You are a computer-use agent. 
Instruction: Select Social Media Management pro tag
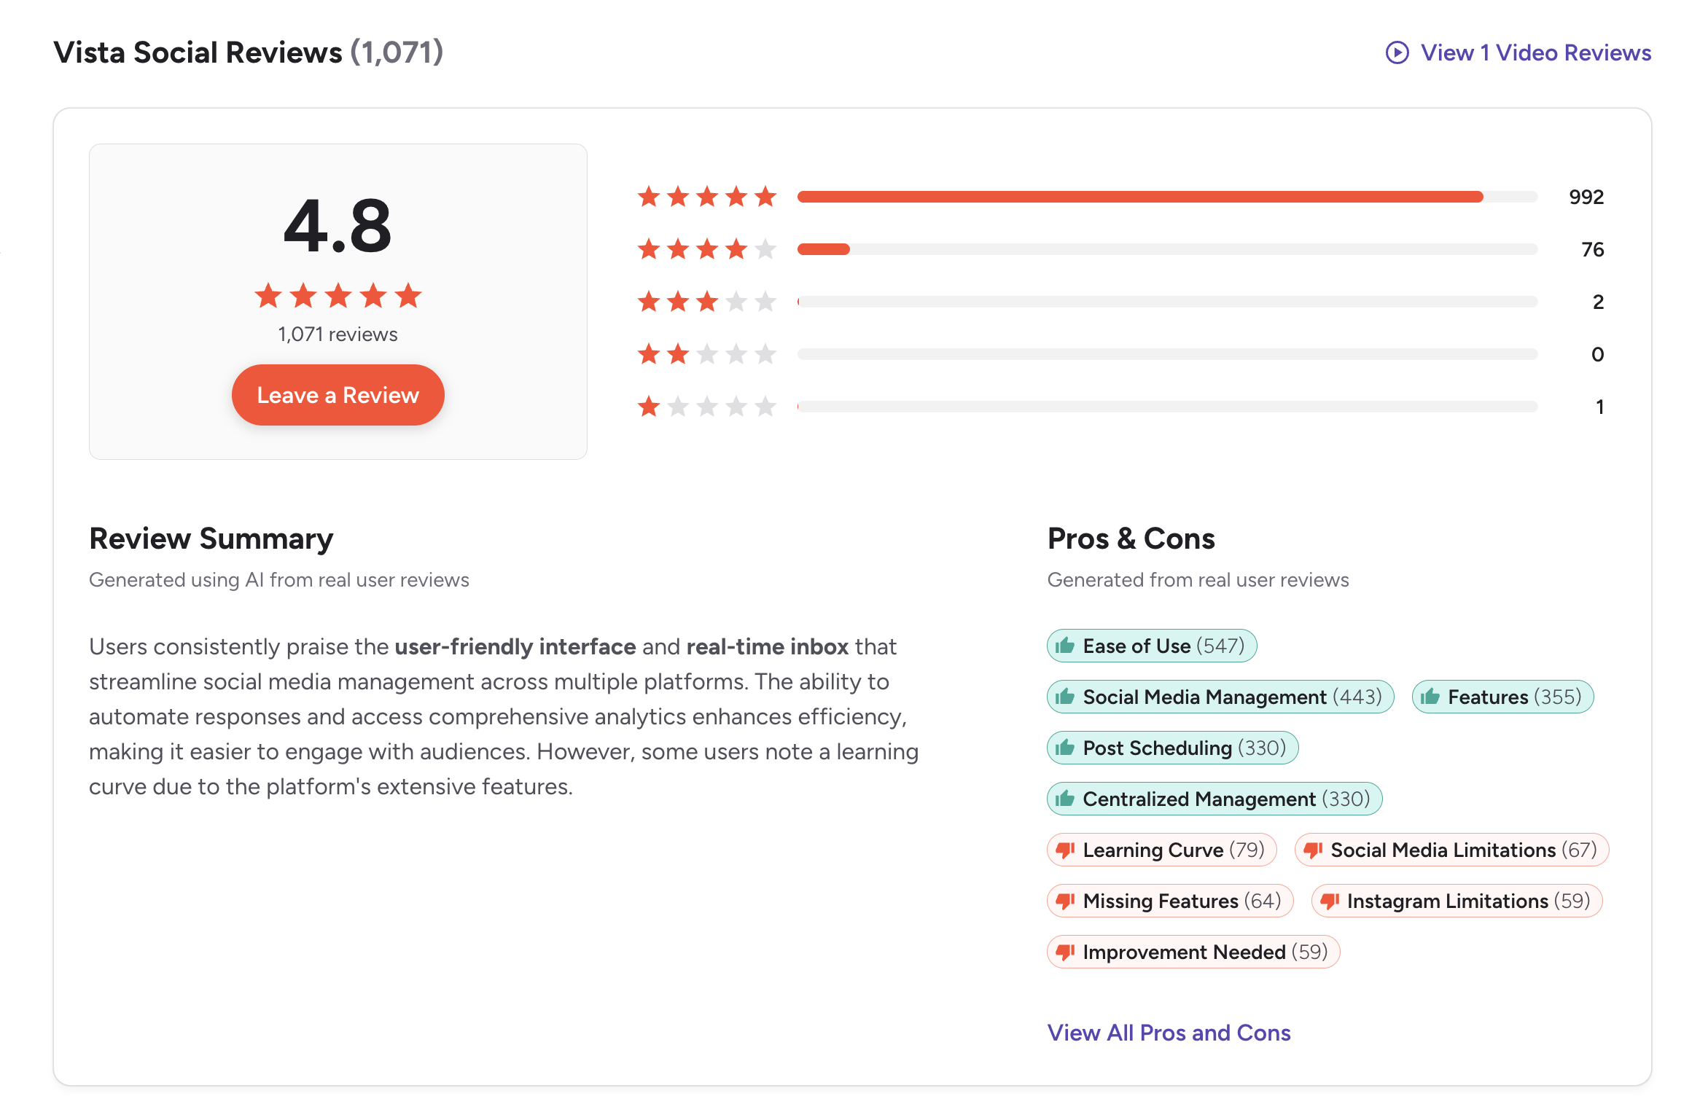(1220, 697)
